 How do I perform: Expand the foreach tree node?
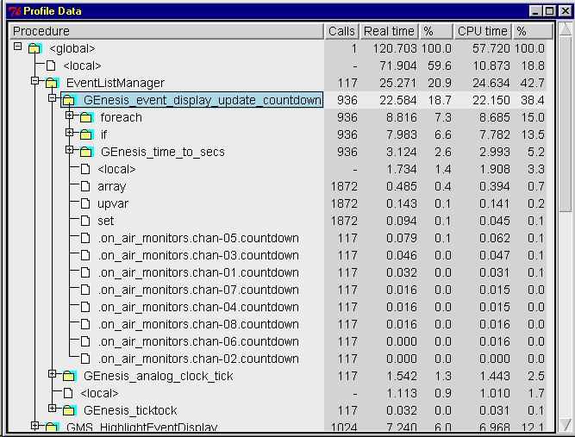pos(70,115)
